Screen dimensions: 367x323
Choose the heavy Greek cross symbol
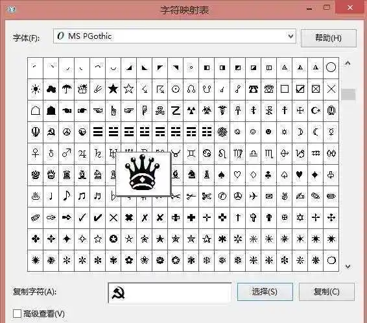point(191,218)
